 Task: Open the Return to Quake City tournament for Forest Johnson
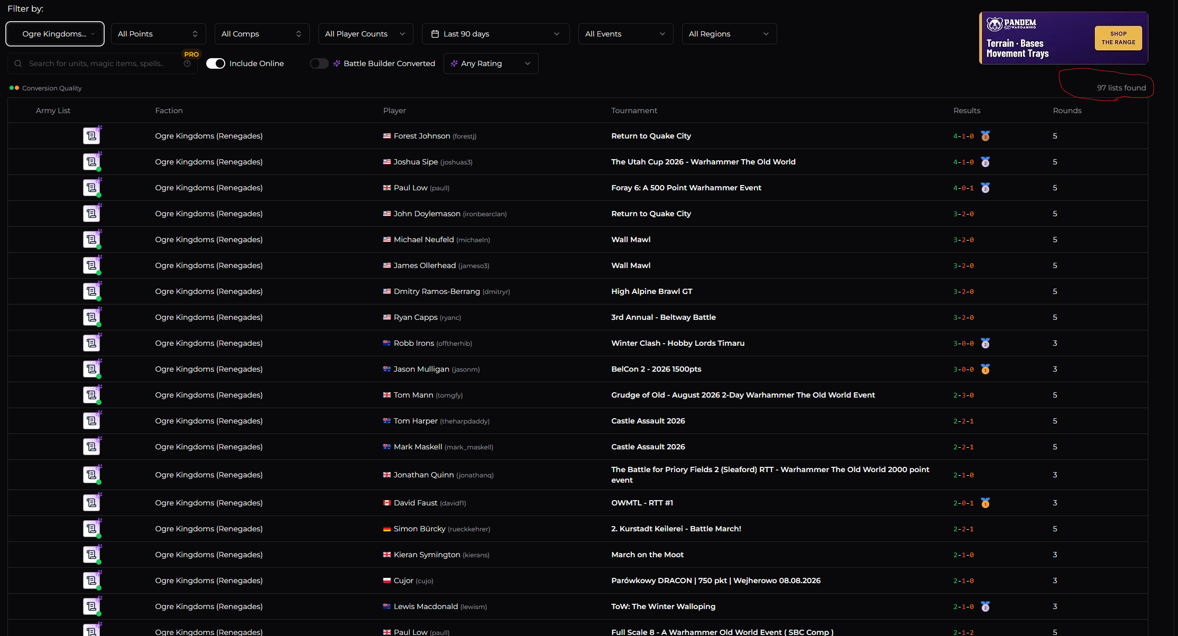tap(651, 136)
